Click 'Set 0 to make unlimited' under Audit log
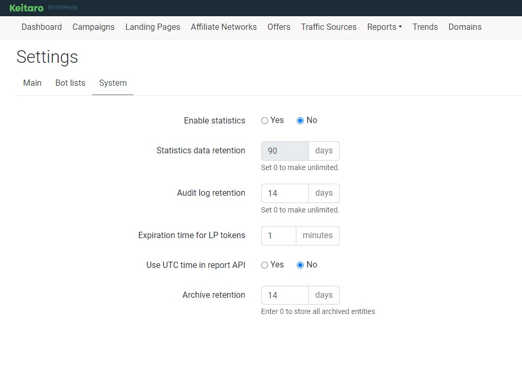This screenshot has width=522, height=370. click(301, 210)
